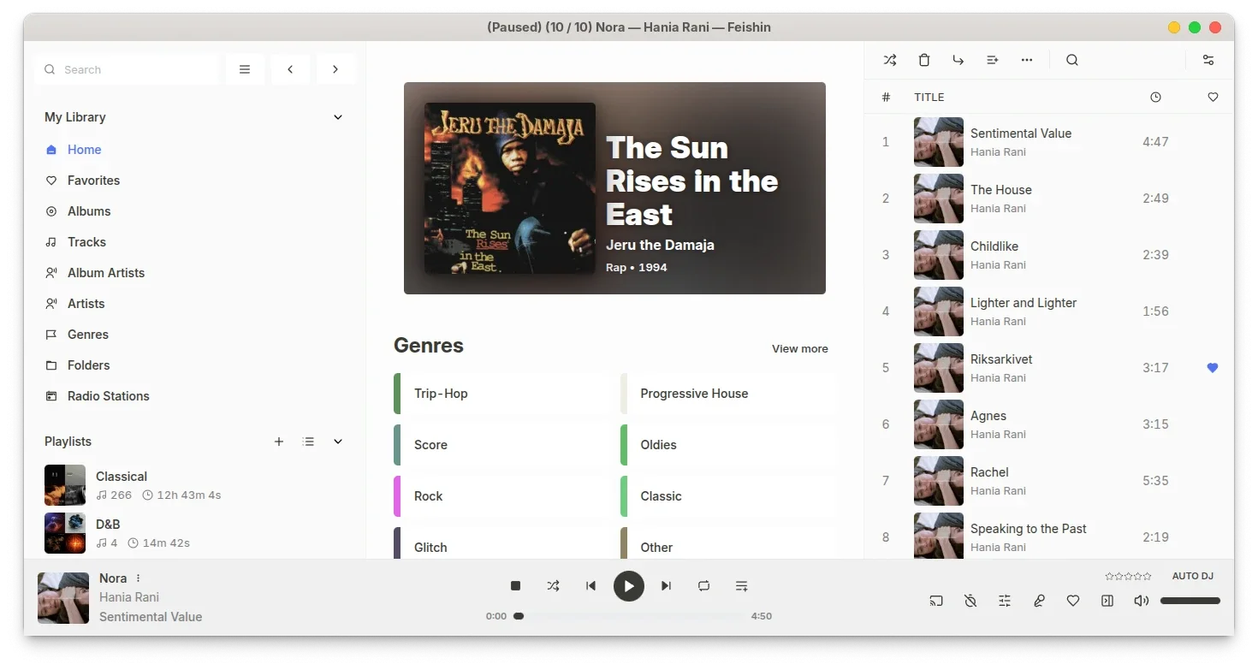
Task: Click the playback progress seek bar
Action: (630, 616)
